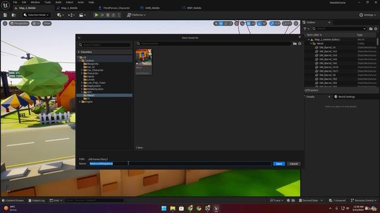Click the Search Assets field
This screenshot has height=213, width=380.
(213, 44)
